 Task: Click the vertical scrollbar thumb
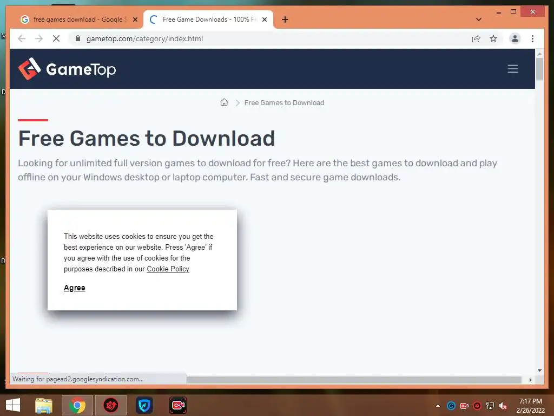point(539,69)
